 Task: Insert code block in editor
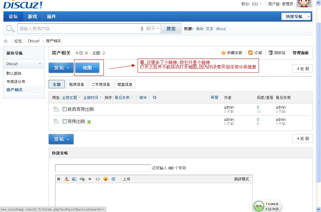coord(98,179)
